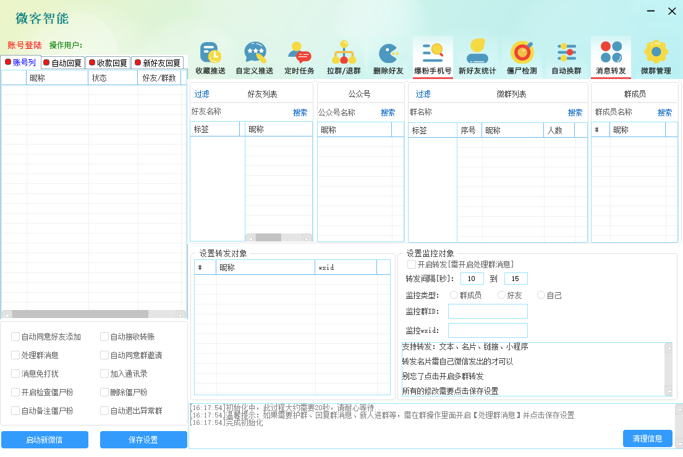Click the 人数 column header in group list
The image size is (683, 457).
point(559,130)
